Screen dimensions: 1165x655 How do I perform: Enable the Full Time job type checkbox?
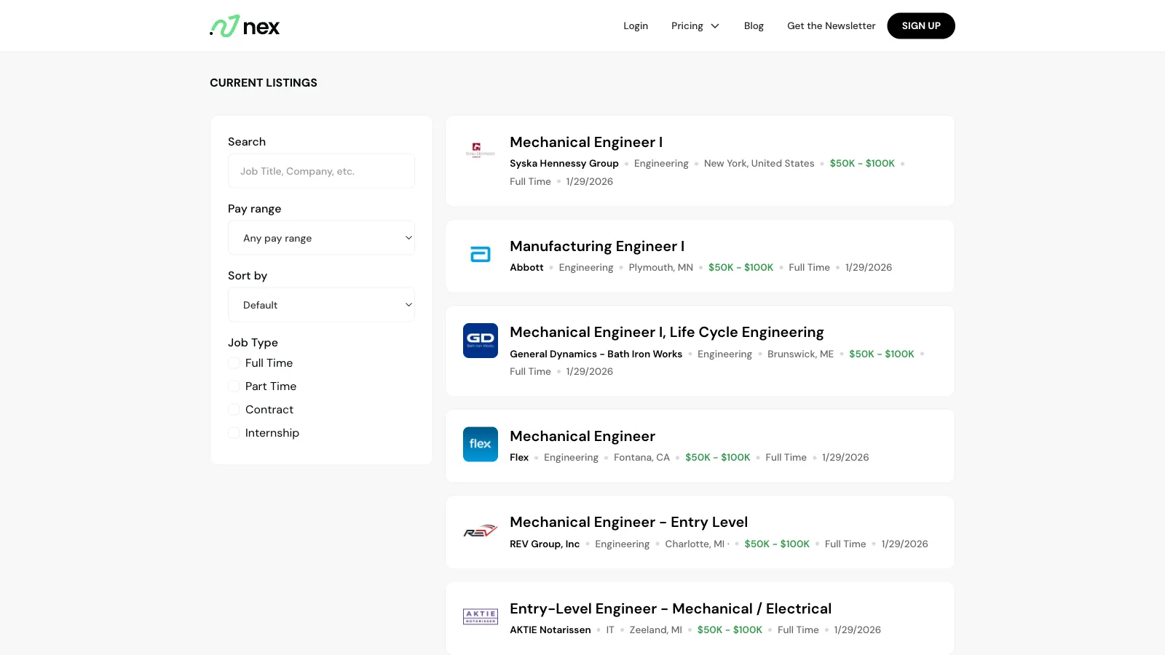tap(234, 363)
